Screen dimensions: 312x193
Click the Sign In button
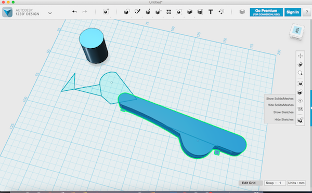(292, 12)
